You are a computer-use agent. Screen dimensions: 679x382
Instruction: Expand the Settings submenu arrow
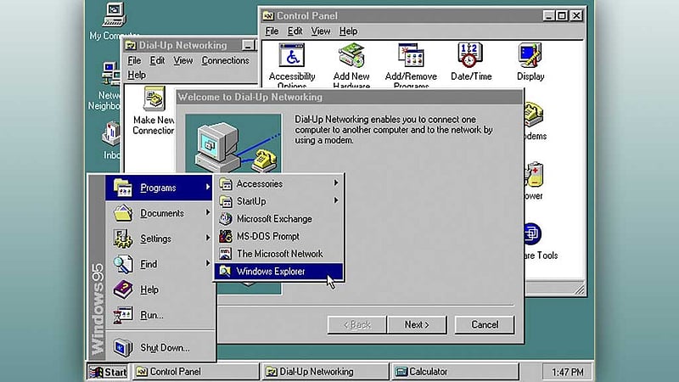[x=208, y=238]
